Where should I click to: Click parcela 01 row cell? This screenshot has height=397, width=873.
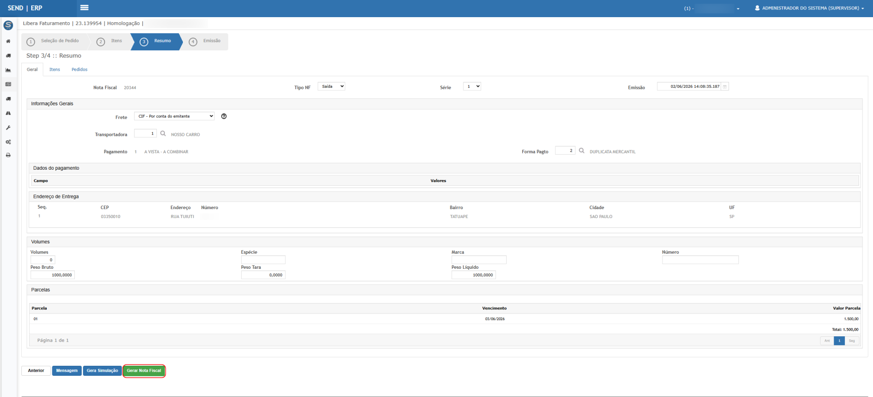click(x=35, y=319)
